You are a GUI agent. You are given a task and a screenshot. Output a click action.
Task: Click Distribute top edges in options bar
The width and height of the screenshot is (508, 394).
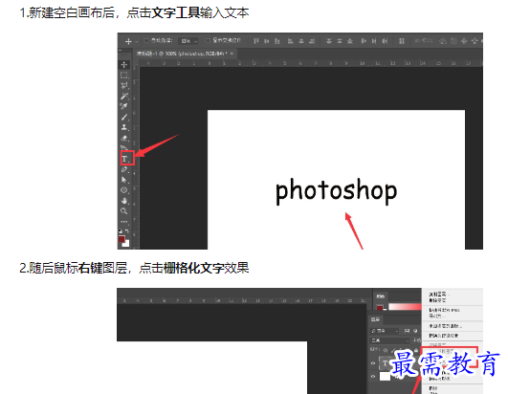(329, 41)
